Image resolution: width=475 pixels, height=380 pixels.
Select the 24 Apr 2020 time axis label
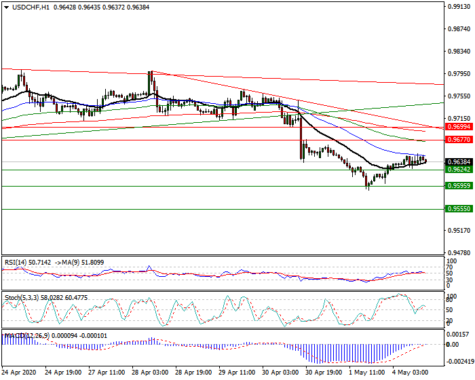tap(19, 372)
